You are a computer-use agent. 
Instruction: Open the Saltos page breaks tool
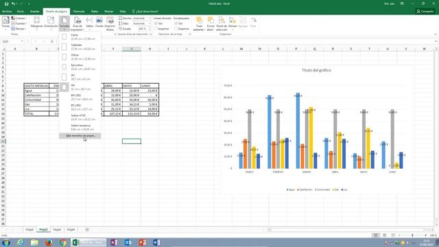[x=90, y=23]
